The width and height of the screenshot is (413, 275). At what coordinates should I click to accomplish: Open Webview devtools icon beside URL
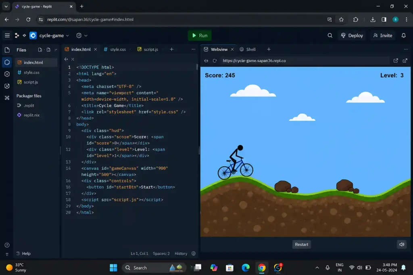pyautogui.click(x=396, y=61)
